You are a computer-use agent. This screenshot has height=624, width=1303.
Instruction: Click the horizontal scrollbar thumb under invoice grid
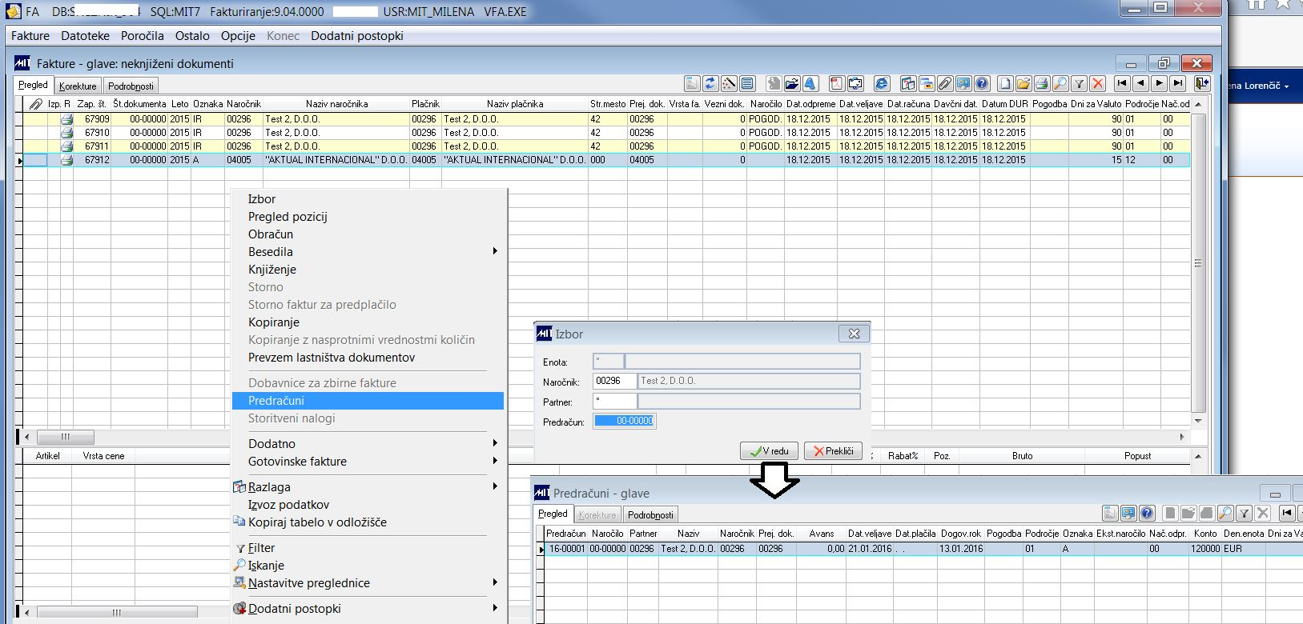(x=66, y=437)
